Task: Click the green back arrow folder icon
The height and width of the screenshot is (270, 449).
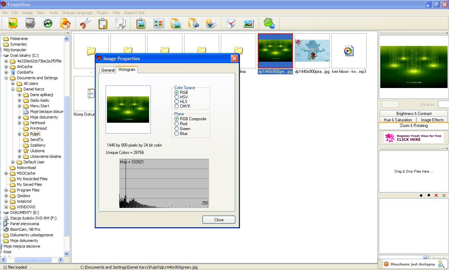Action: [x=13, y=23]
